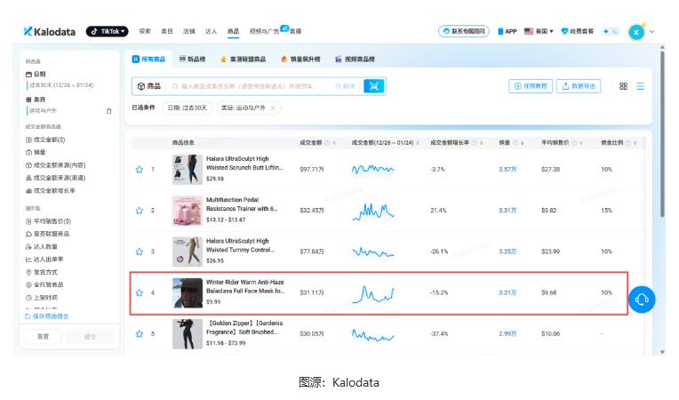Sort by 平均销售价 column header

click(x=562, y=142)
